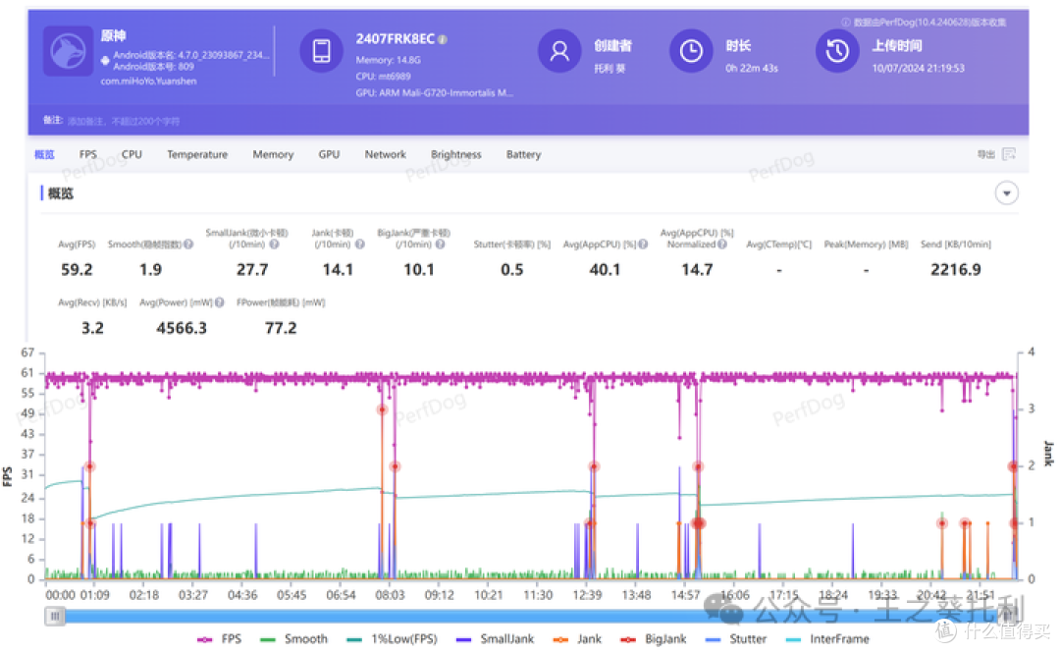Viewport: 1060px width, 653px height.
Task: Click info icon beside 2407FRK8EC
Action: coord(442,40)
